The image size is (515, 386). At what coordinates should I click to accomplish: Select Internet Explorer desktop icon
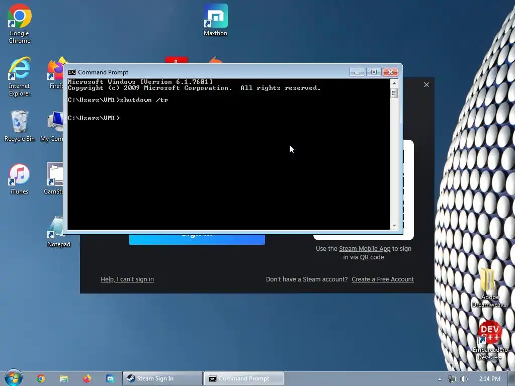20,76
